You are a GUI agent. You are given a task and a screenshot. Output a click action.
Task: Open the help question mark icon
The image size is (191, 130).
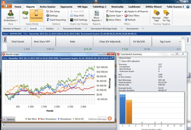(x=188, y=7)
